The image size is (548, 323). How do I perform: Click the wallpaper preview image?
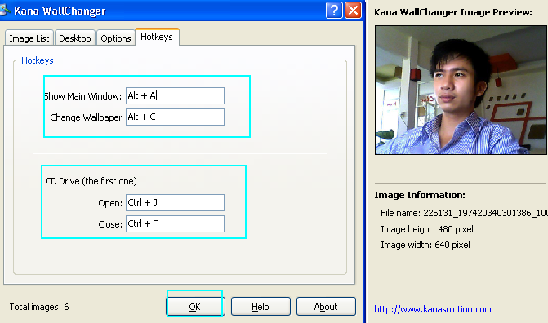pos(461,90)
